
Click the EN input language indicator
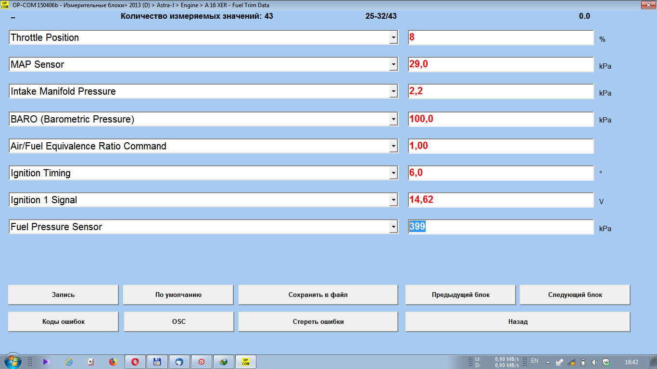click(x=534, y=361)
